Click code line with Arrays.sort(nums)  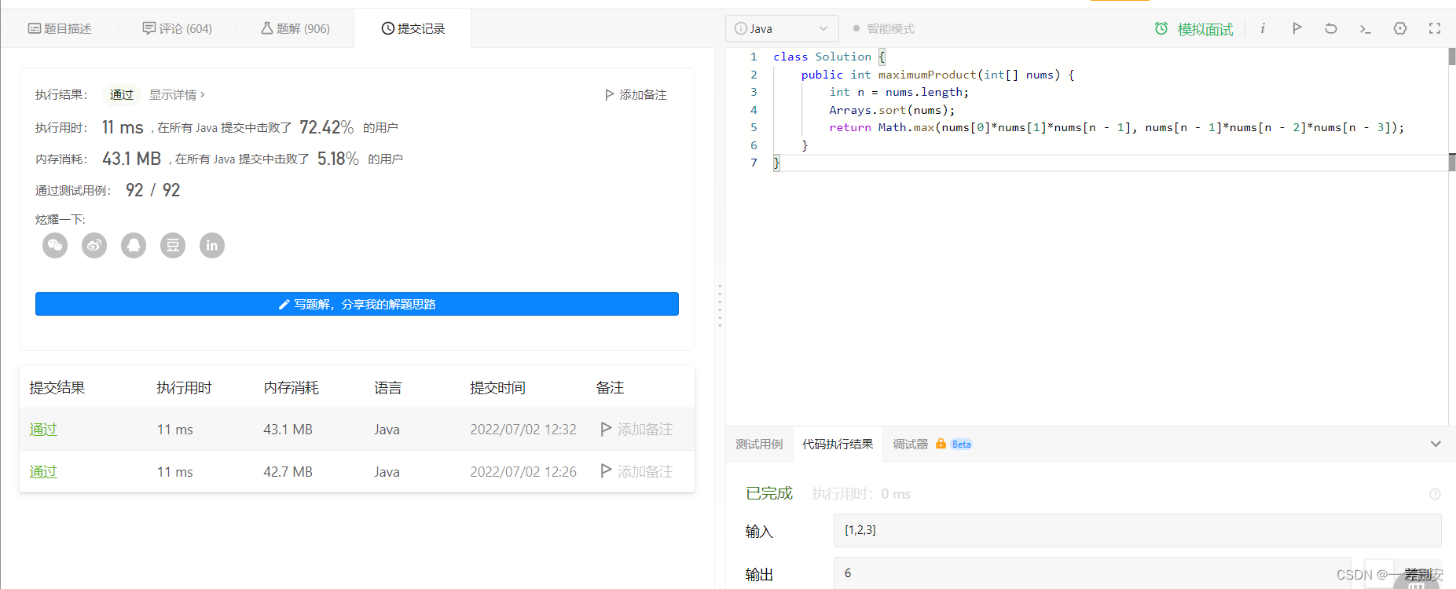[x=892, y=110]
